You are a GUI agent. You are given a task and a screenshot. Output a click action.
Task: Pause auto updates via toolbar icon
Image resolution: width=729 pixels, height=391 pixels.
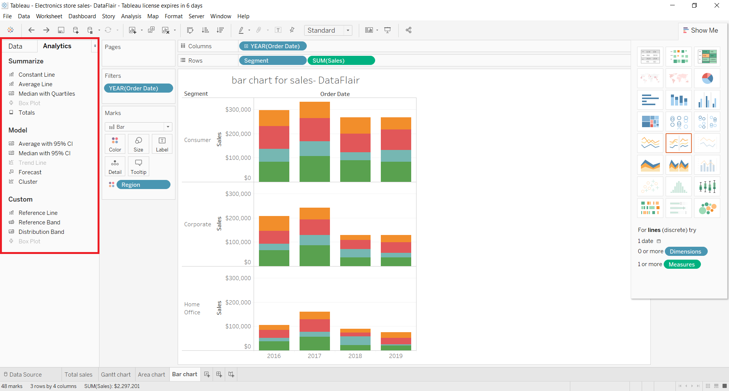pos(90,30)
